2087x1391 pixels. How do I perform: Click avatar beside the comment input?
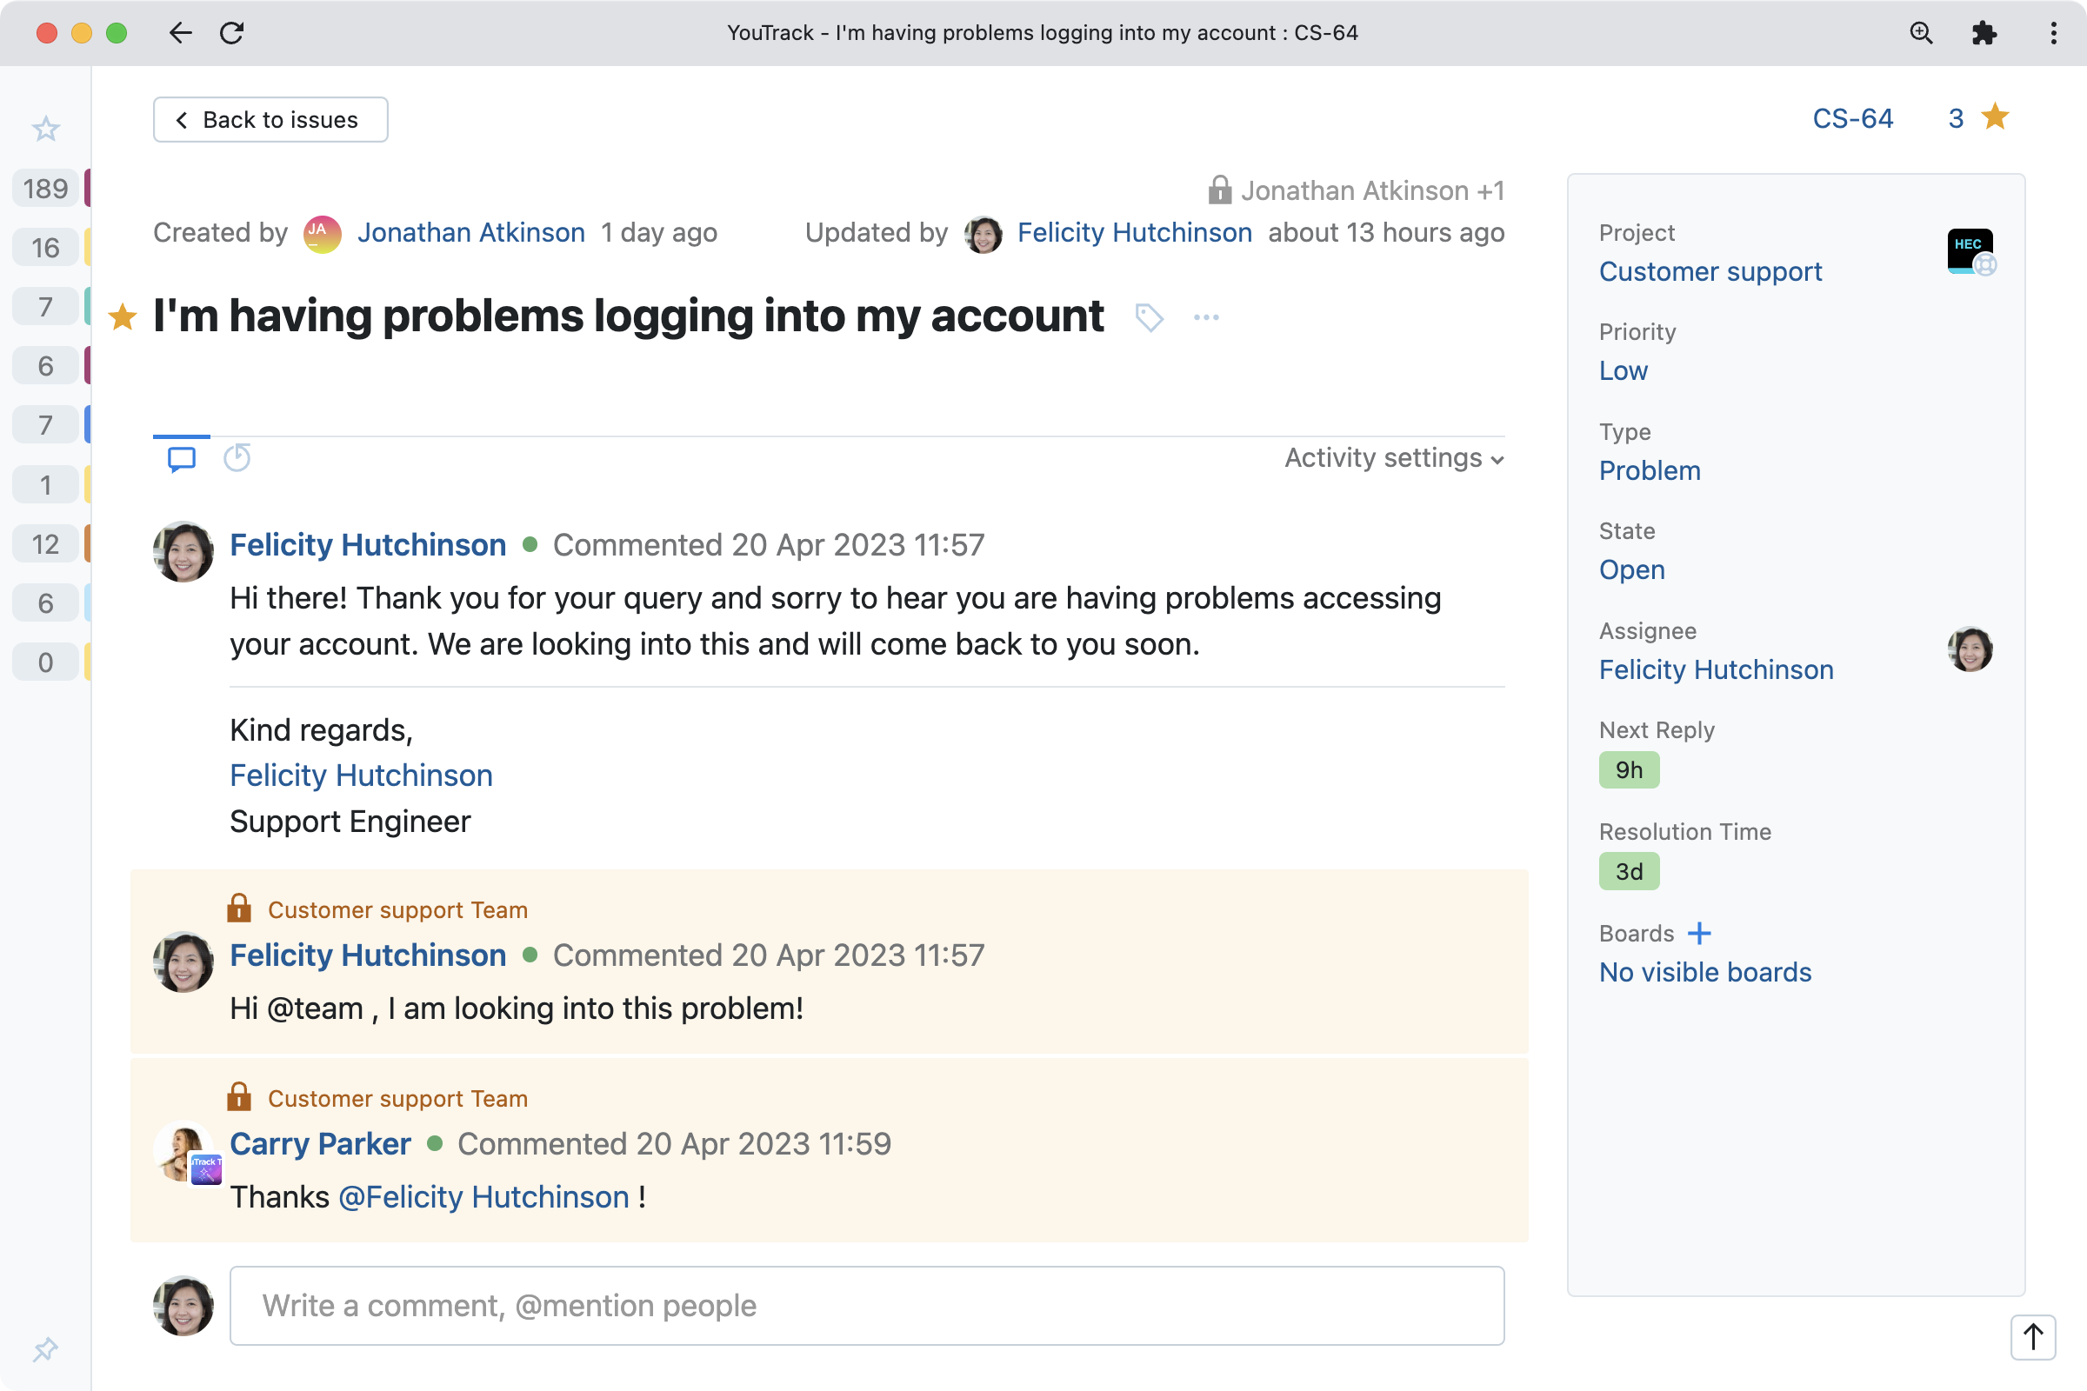coord(183,1306)
